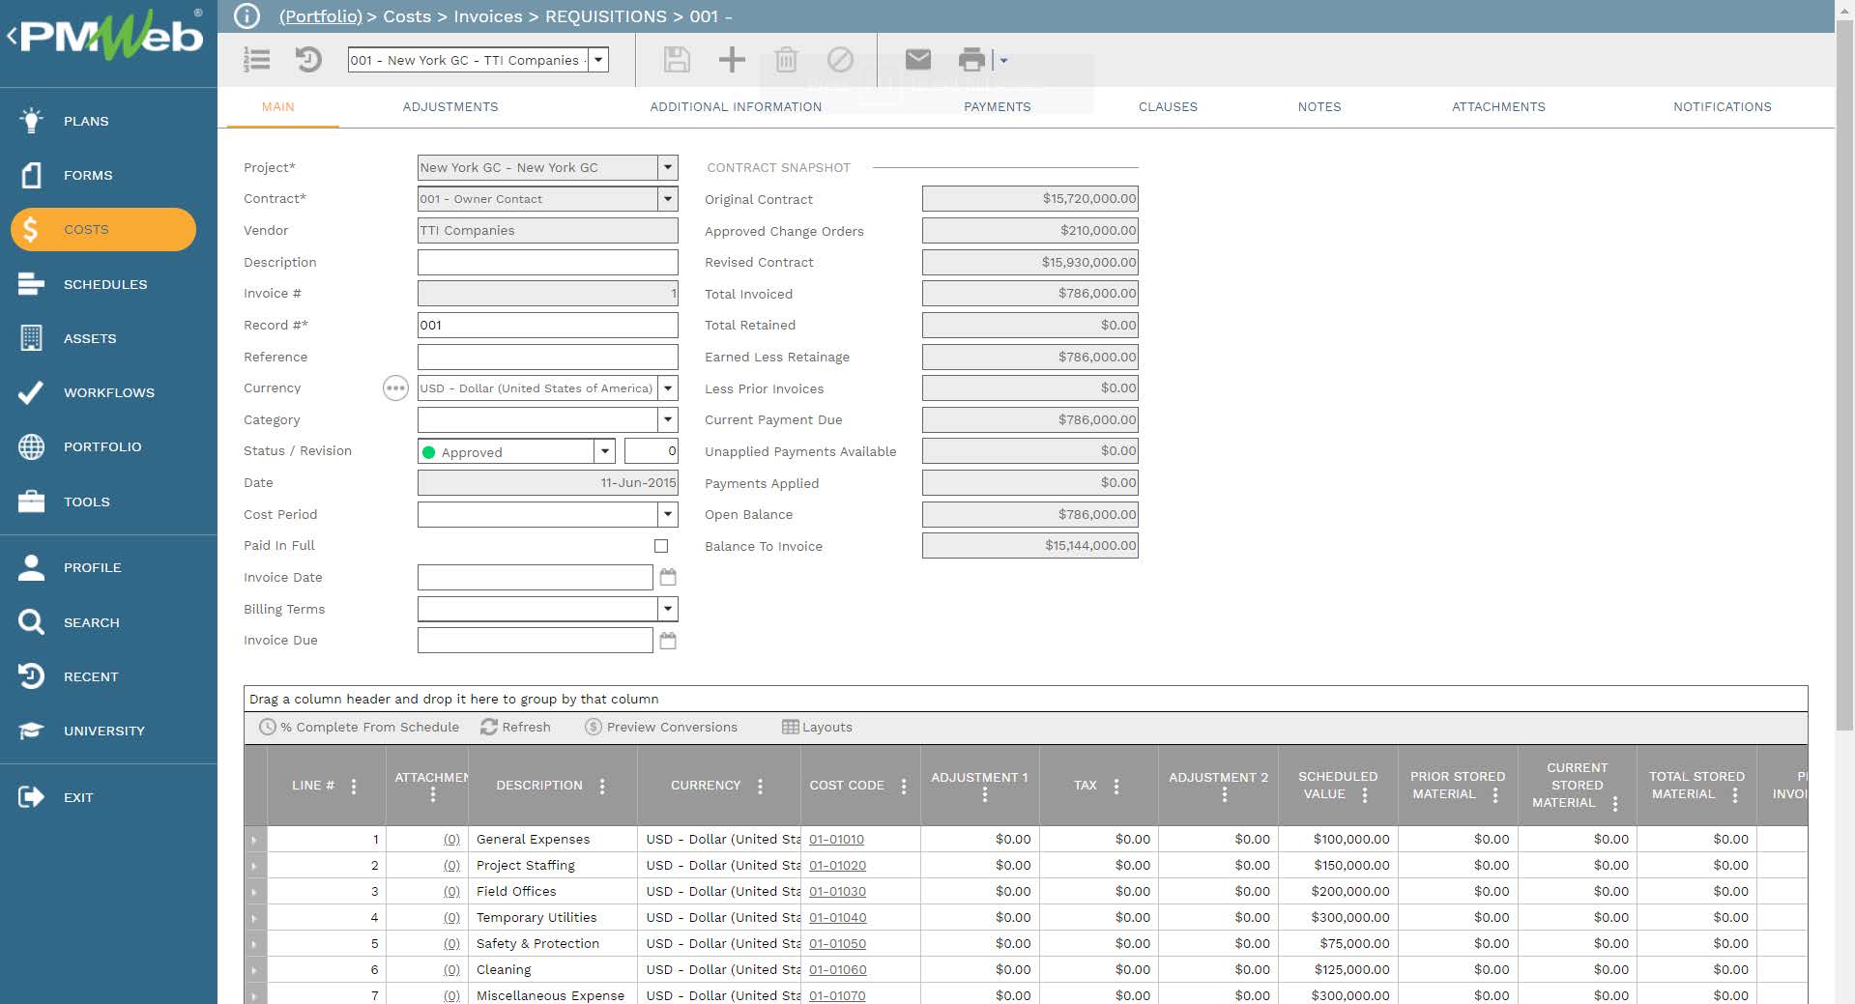This screenshot has width=1855, height=1004.
Task: Click the email envelope icon
Action: pyautogui.click(x=918, y=60)
